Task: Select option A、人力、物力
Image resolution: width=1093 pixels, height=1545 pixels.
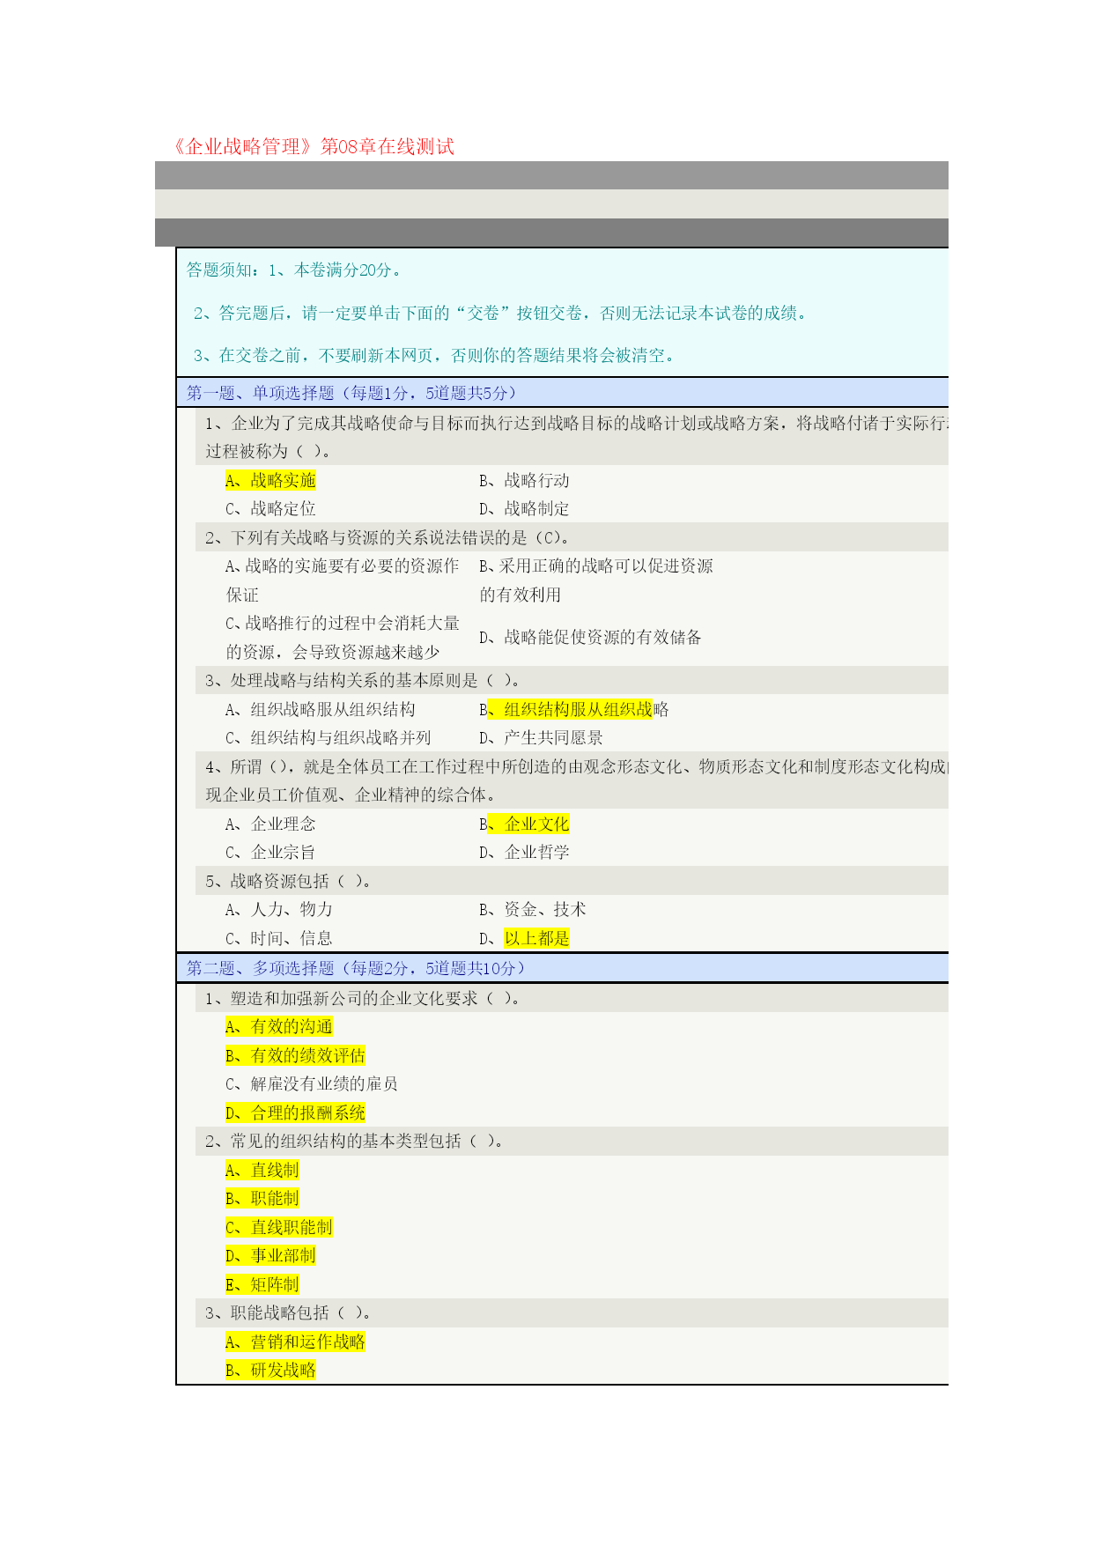Action: pyautogui.click(x=278, y=909)
